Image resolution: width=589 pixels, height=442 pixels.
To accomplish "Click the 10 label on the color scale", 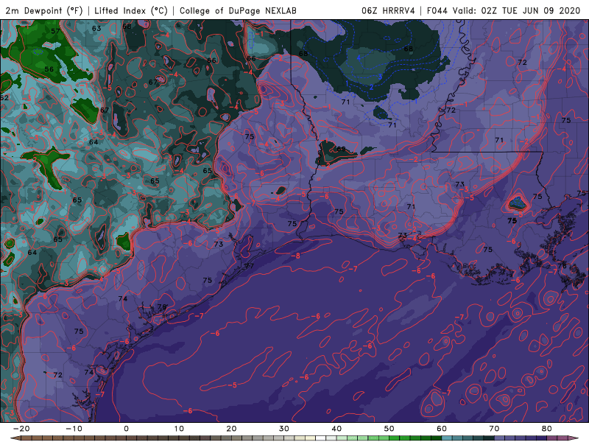I will 179,429.
